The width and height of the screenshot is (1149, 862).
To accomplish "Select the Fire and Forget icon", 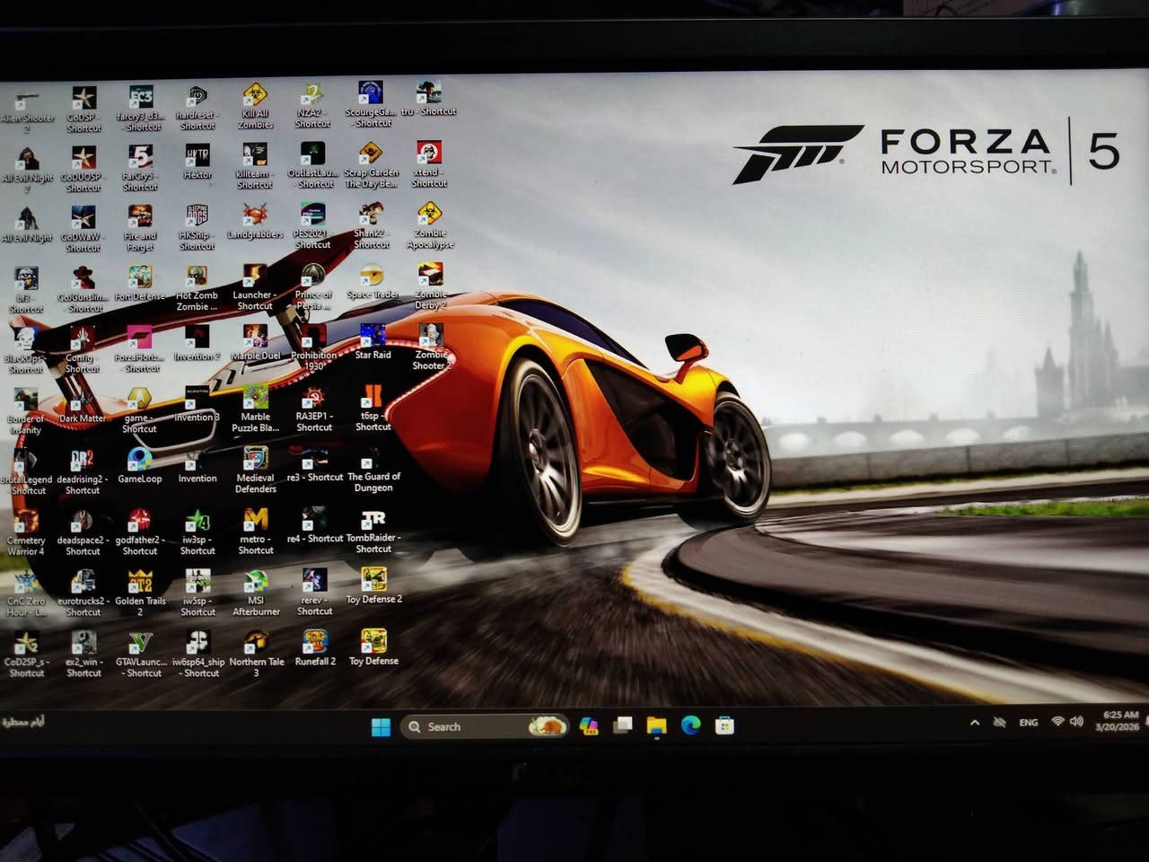I will pyautogui.click(x=140, y=218).
